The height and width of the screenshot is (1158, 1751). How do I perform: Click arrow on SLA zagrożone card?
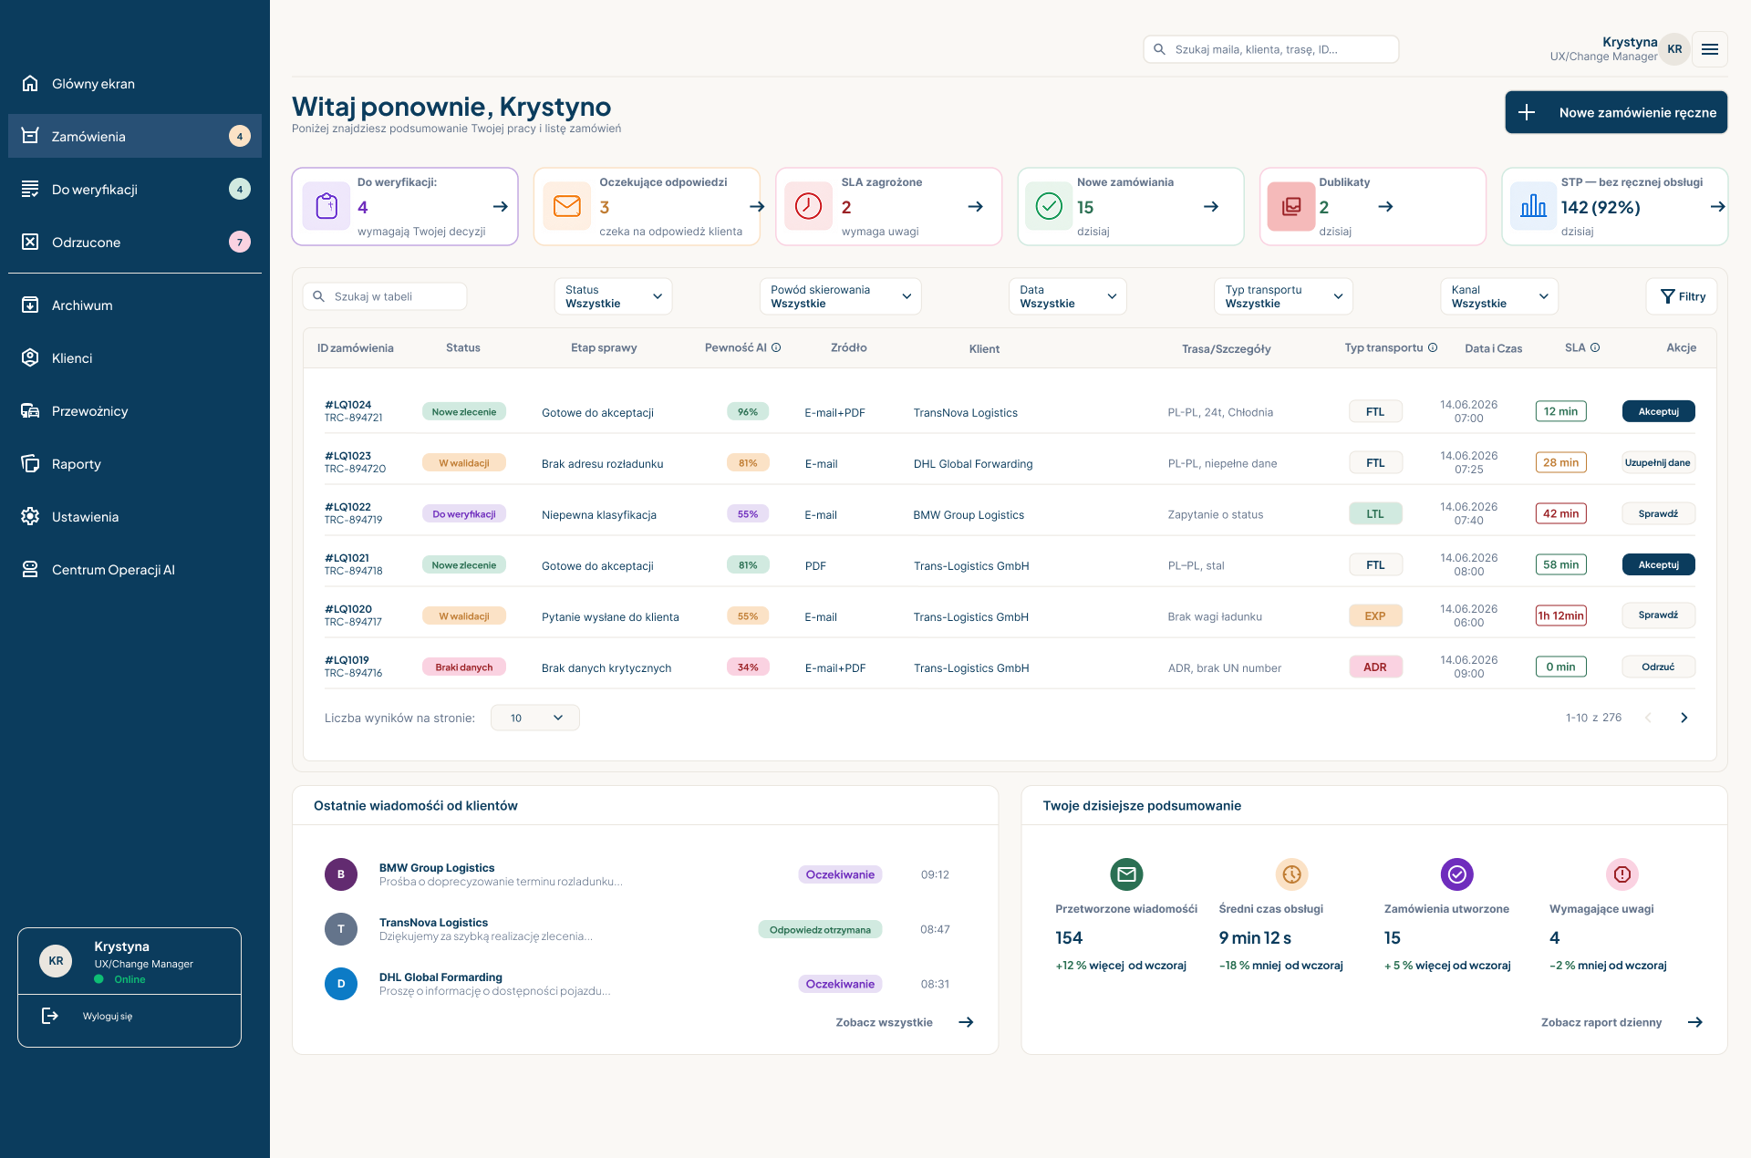pyautogui.click(x=975, y=207)
